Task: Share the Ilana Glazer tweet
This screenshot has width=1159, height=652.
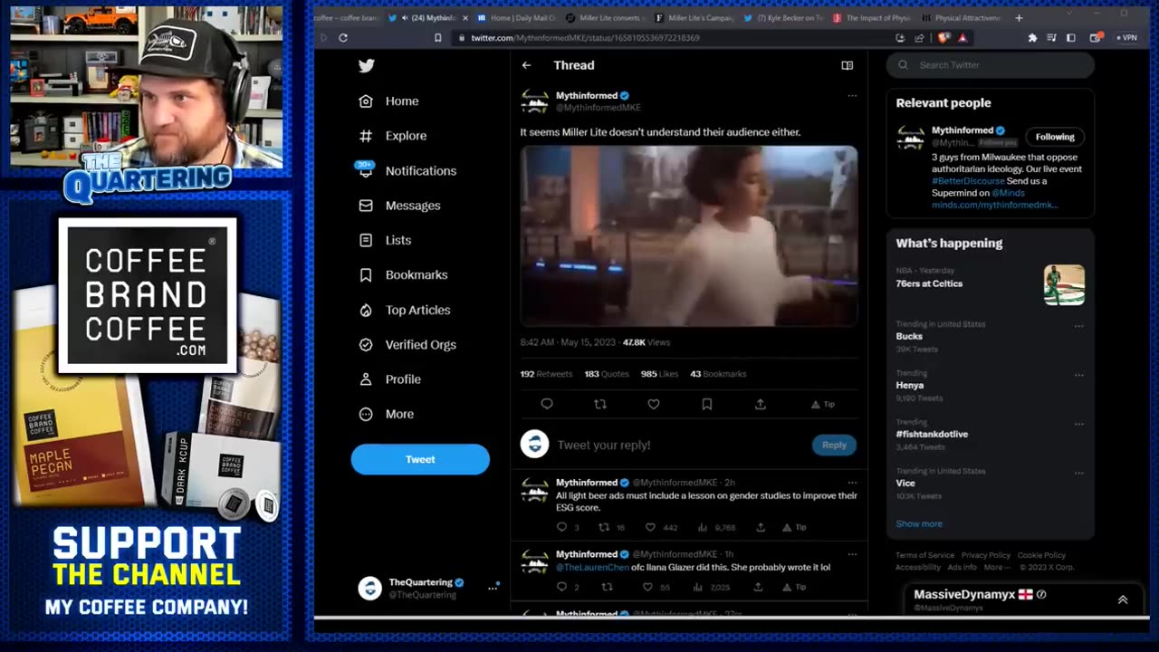Action: [761, 587]
